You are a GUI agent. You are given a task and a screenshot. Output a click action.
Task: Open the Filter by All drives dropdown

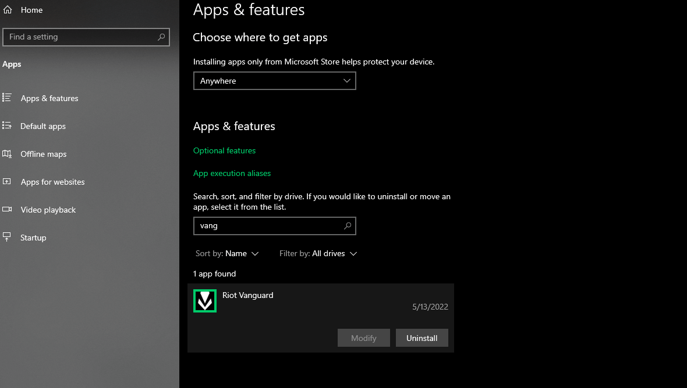coord(318,253)
